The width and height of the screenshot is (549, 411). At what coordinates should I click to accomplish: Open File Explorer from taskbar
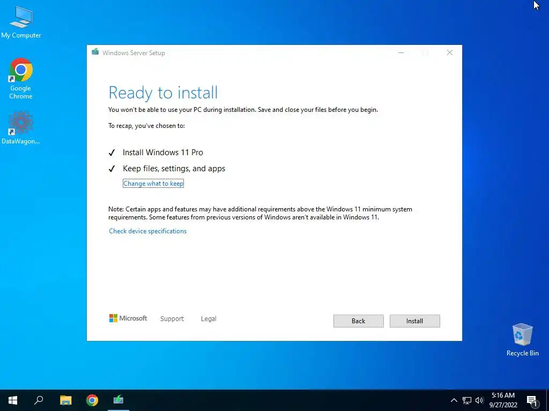pyautogui.click(x=65, y=400)
